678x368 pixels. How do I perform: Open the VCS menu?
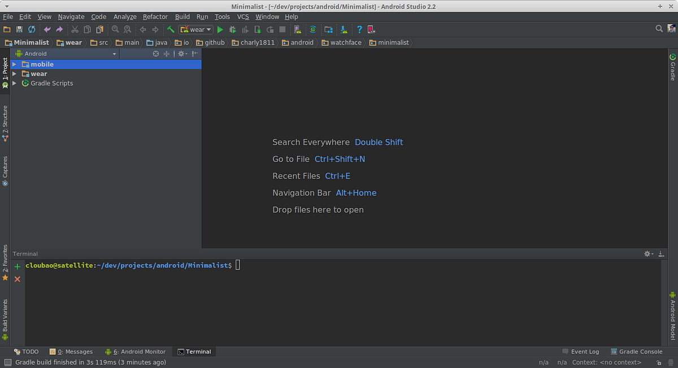tap(243, 17)
